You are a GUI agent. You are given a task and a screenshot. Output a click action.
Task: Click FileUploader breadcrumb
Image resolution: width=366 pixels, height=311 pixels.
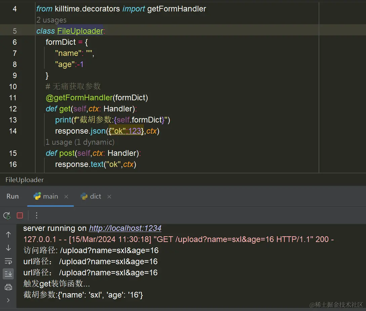coord(25,180)
